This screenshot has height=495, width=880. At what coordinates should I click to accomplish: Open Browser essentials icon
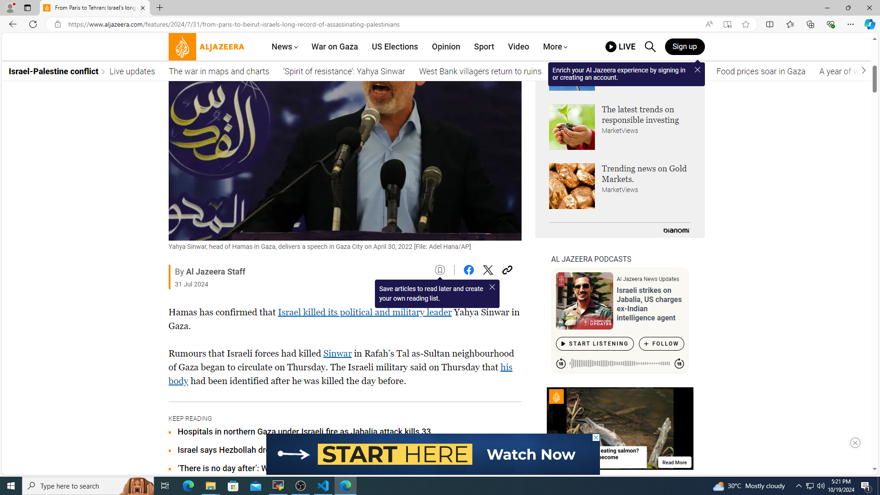click(830, 24)
